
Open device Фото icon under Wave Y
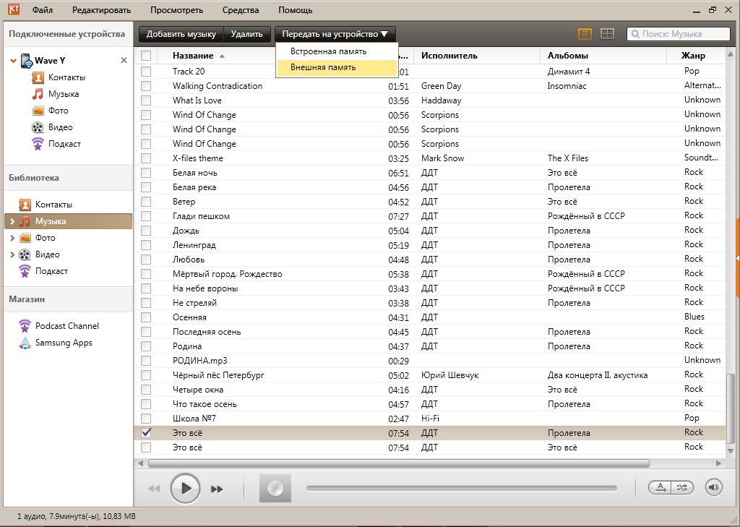click(x=38, y=111)
